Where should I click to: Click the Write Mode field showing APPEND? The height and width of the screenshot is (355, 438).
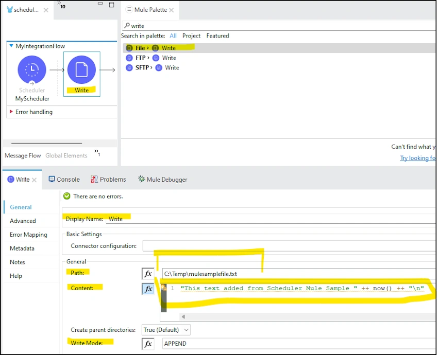[x=299, y=344]
